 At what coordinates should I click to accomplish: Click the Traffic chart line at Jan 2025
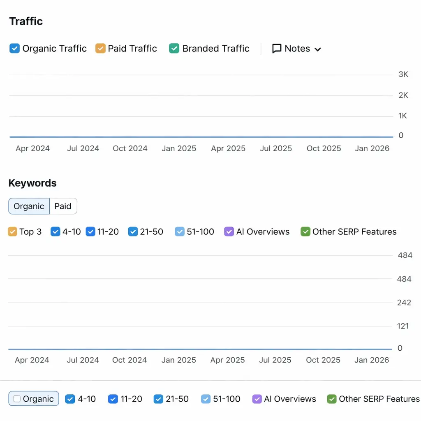tap(179, 137)
